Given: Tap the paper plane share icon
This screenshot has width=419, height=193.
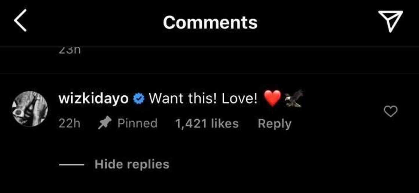Looking at the screenshot, I should click(391, 21).
